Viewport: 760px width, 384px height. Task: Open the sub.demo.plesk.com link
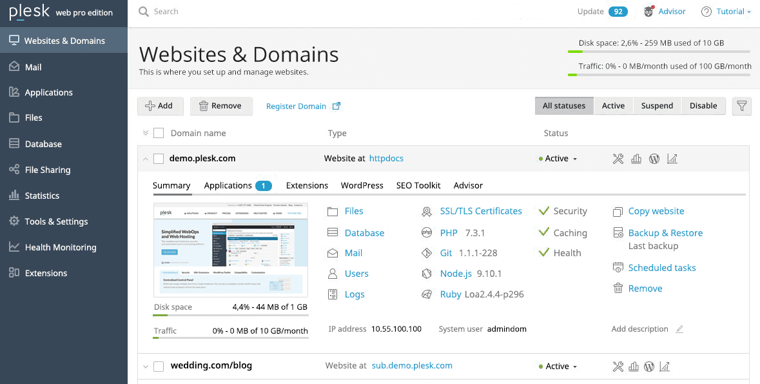pos(412,365)
